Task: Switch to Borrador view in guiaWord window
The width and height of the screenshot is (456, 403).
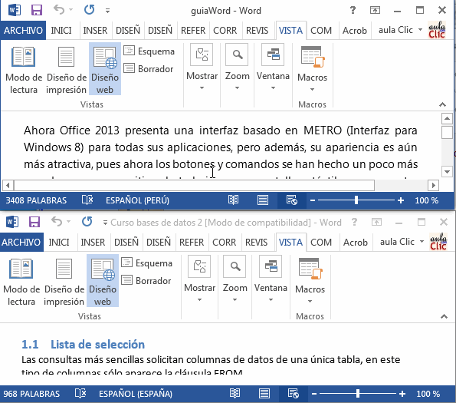Action: 149,69
